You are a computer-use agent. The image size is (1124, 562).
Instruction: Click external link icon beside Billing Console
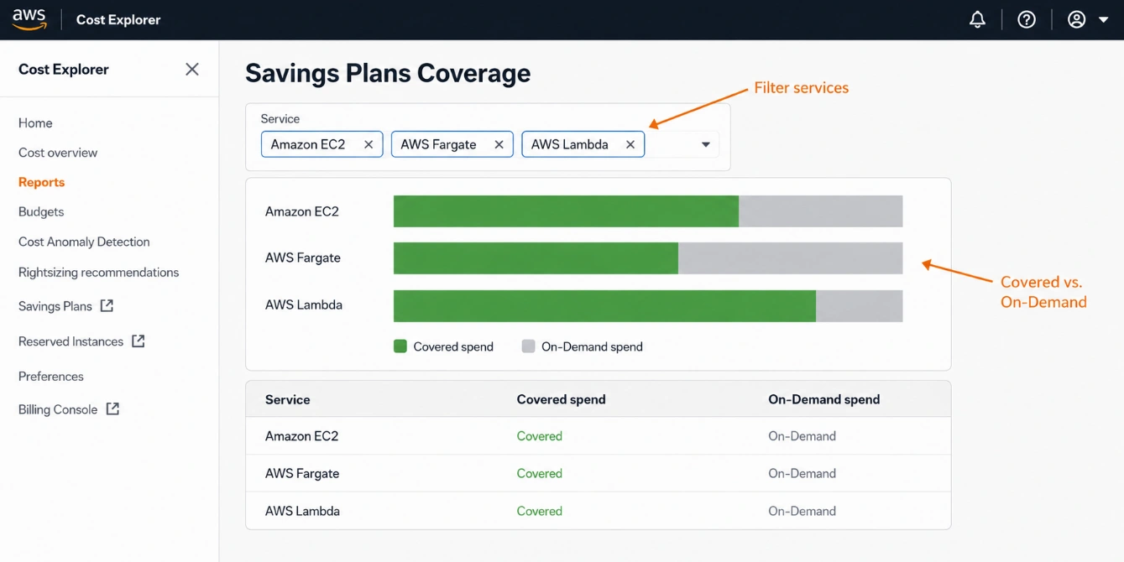coord(112,408)
